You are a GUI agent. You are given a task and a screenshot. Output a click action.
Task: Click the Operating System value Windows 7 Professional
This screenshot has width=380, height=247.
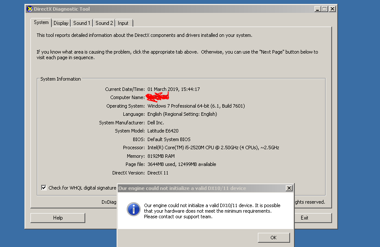point(196,106)
